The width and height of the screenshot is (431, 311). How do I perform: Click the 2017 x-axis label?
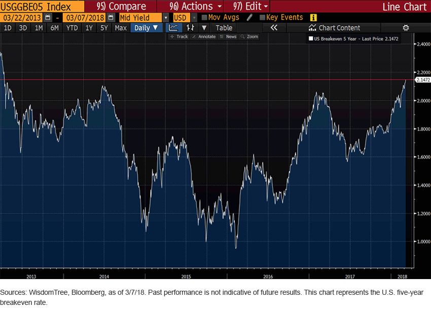(350, 277)
